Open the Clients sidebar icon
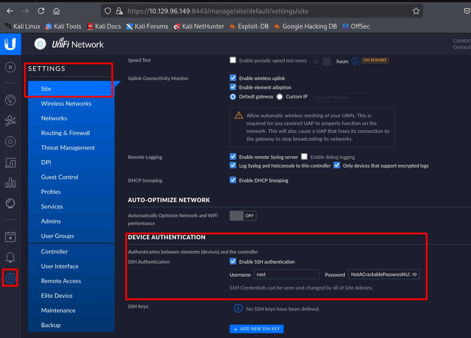 (x=10, y=163)
